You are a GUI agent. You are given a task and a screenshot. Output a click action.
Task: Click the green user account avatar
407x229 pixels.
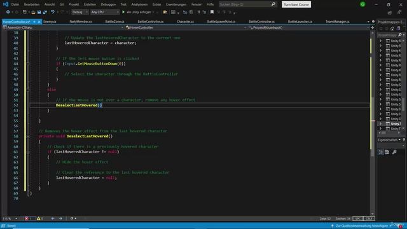coord(362,4)
